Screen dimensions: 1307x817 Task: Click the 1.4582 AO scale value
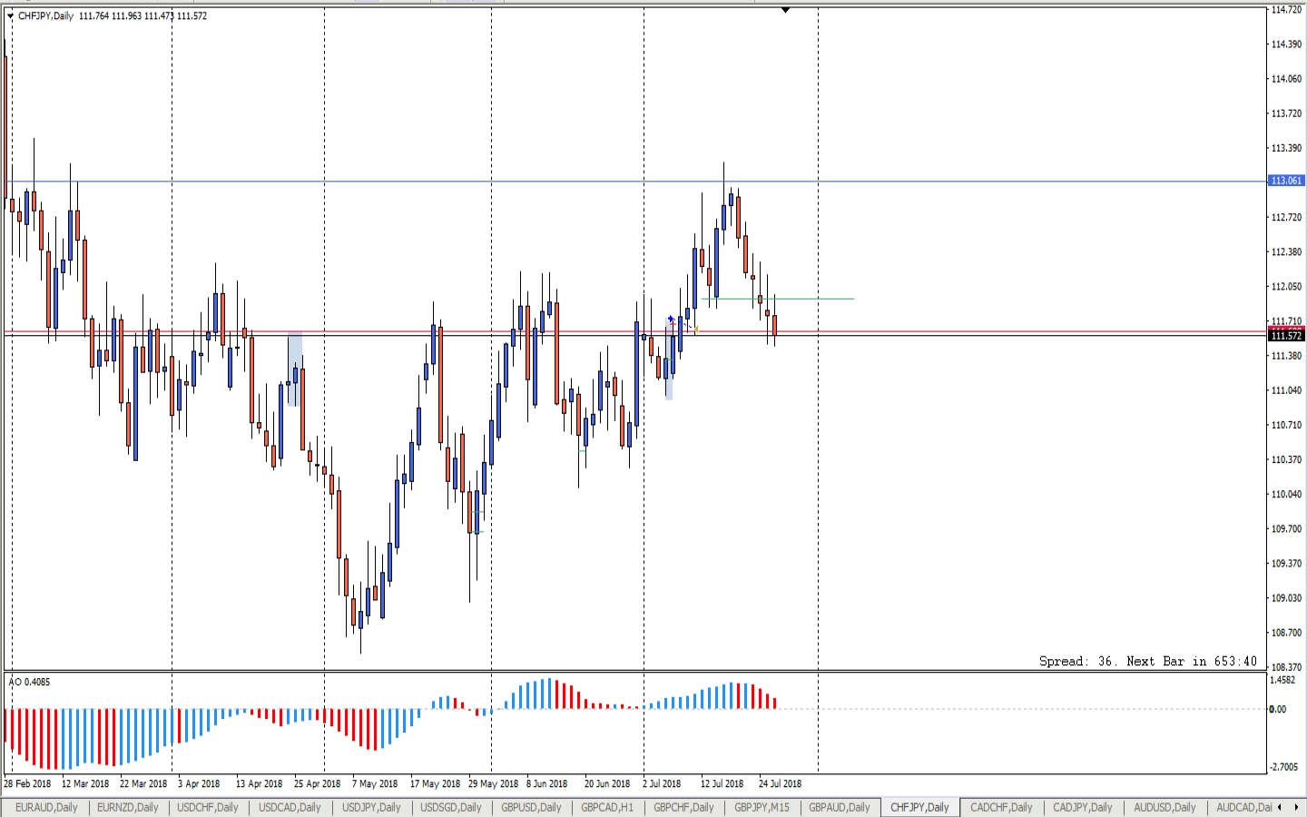click(x=1283, y=680)
